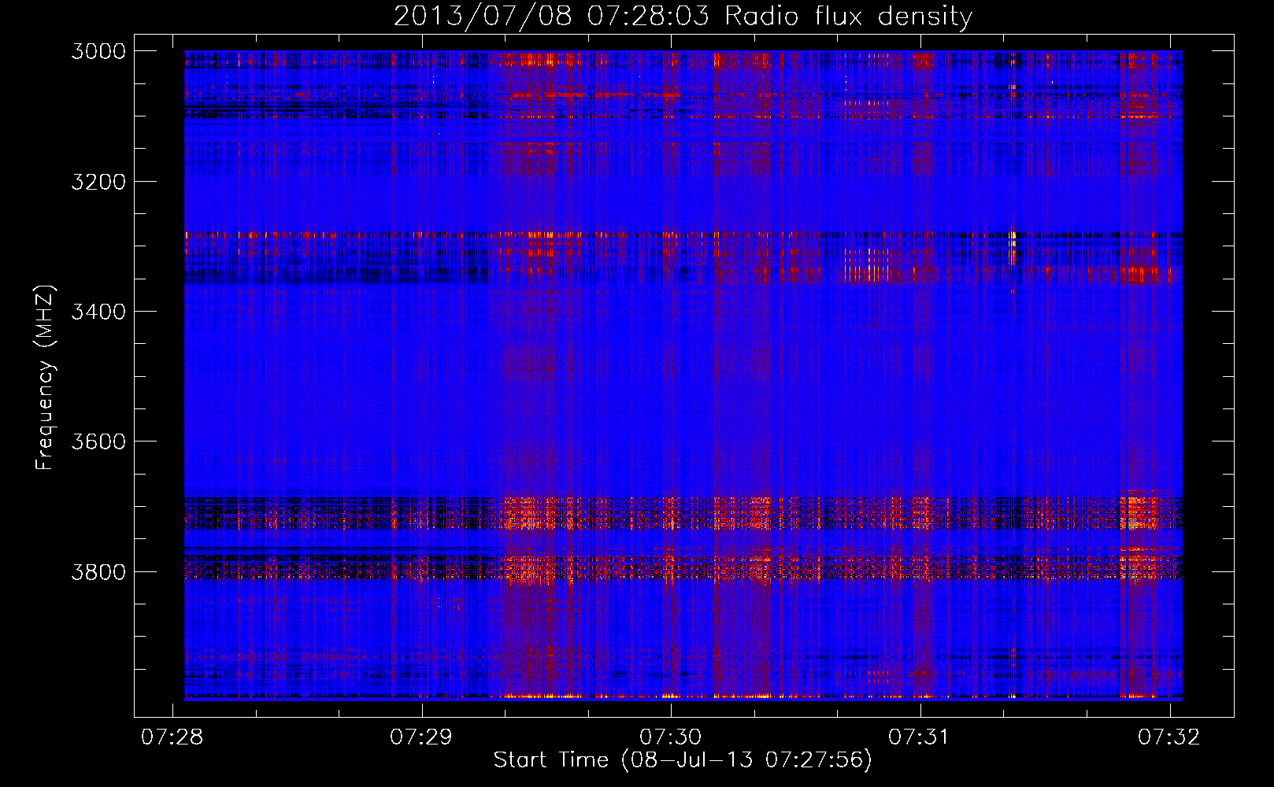Click the 3600 frequency tick label
The image size is (1274, 787).
click(98, 442)
